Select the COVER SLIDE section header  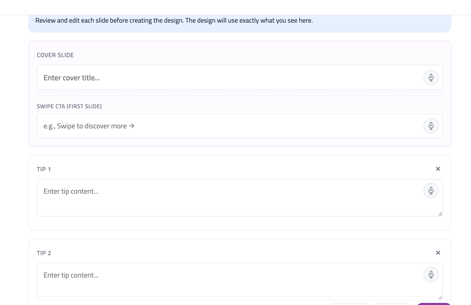(x=55, y=55)
